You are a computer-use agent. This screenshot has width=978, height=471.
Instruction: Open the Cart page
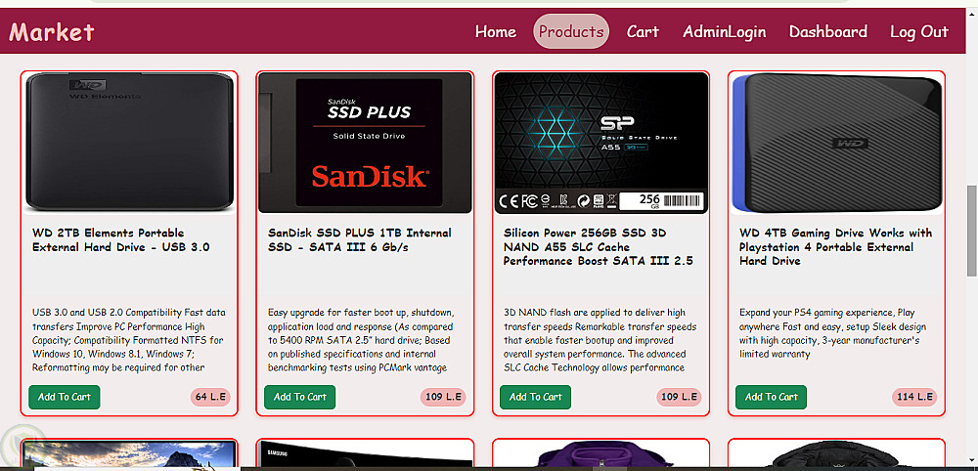click(643, 32)
